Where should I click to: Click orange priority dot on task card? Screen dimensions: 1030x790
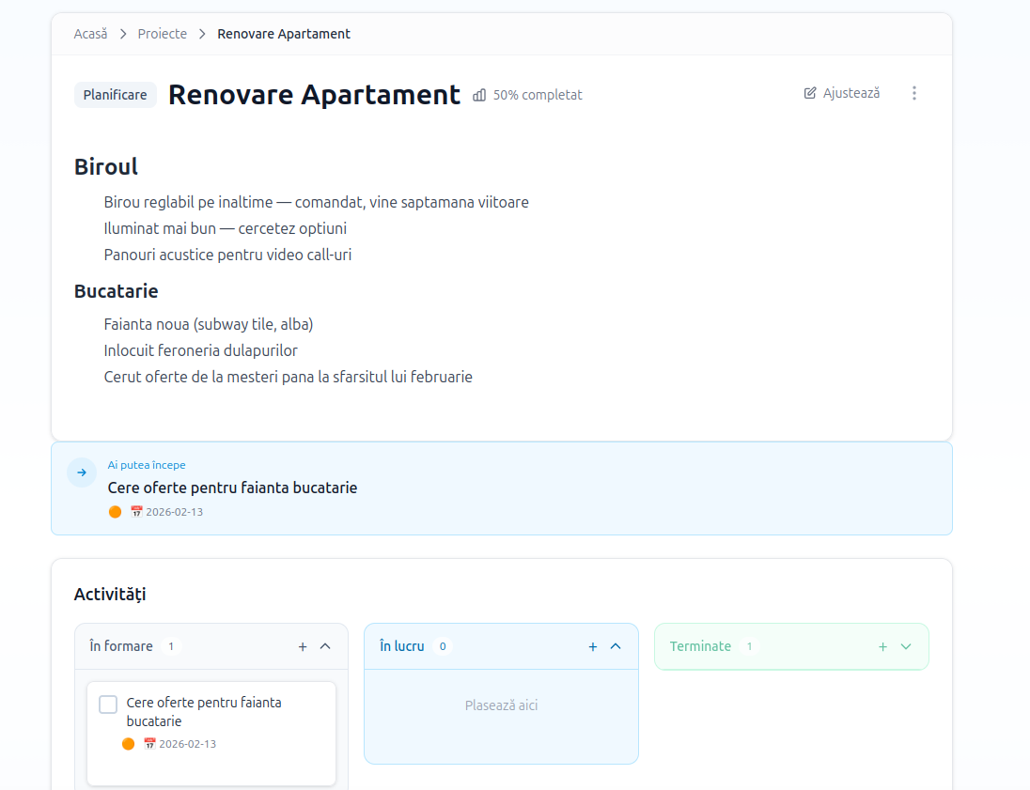[x=128, y=743]
